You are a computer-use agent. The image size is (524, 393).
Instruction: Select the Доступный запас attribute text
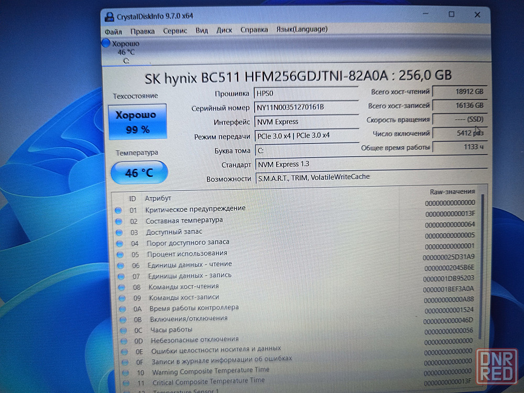click(174, 232)
